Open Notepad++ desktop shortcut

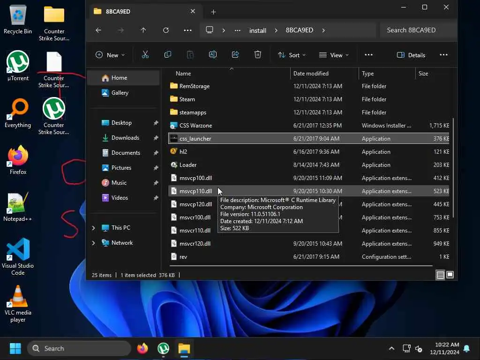point(18,207)
